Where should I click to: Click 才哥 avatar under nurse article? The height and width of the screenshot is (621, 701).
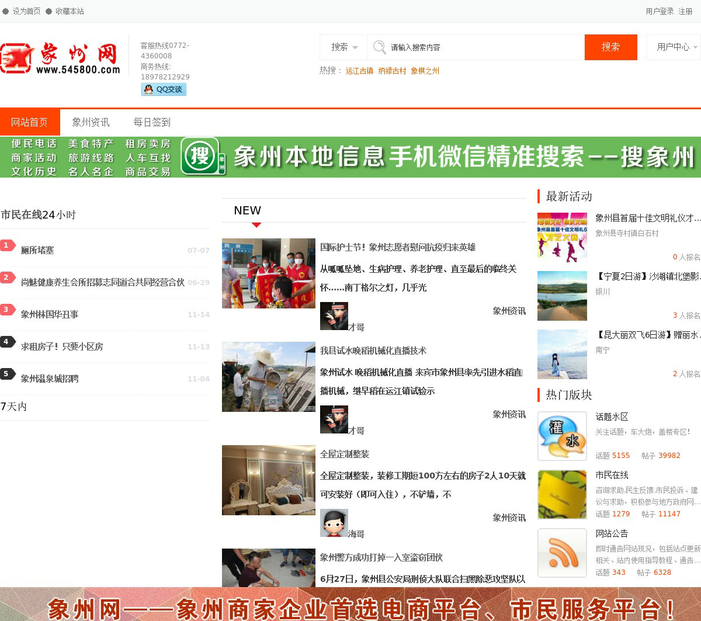pyautogui.click(x=334, y=316)
